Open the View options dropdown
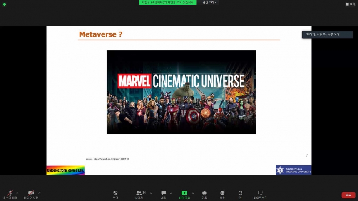This screenshot has width=358, height=201. click(x=209, y=2)
